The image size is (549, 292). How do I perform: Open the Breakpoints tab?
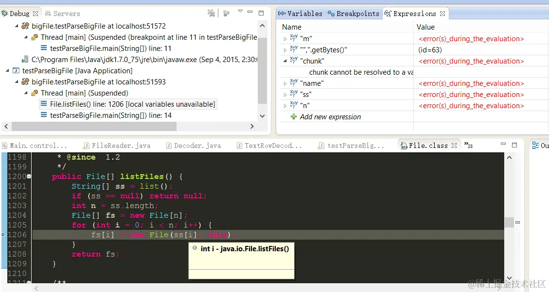(354, 14)
